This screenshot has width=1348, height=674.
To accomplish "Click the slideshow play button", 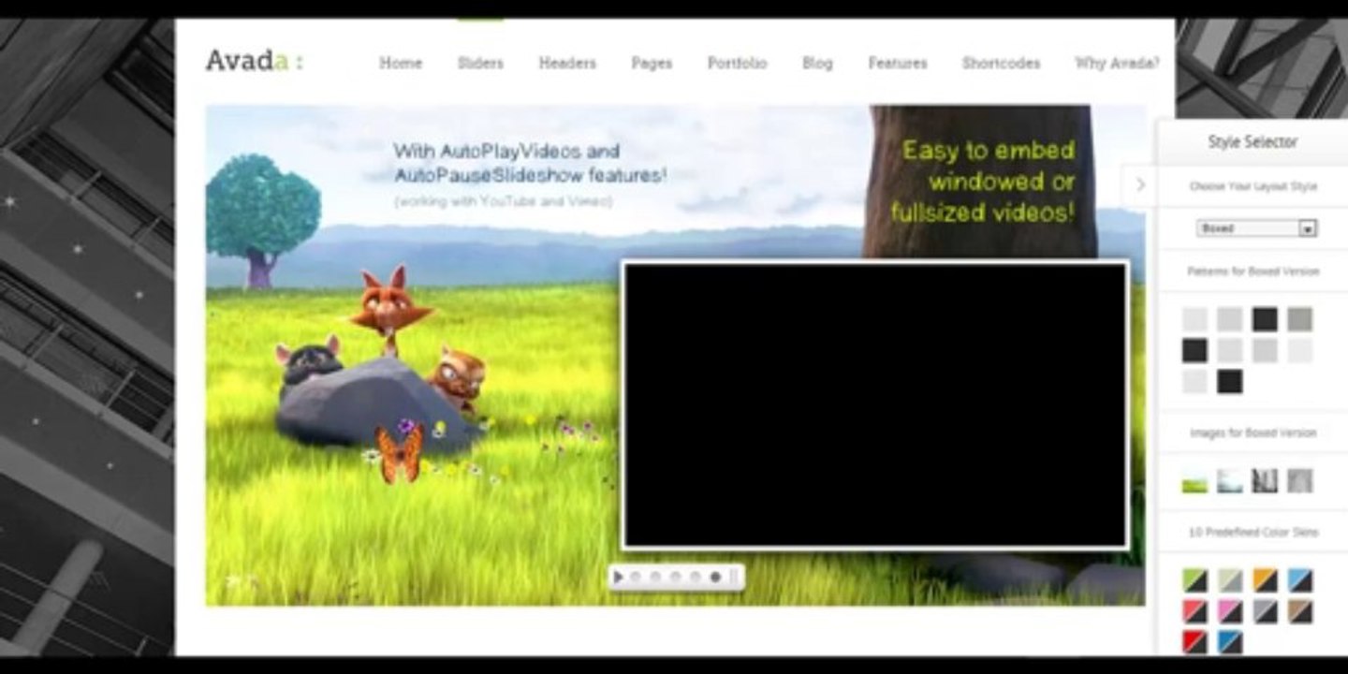I will coord(618,577).
